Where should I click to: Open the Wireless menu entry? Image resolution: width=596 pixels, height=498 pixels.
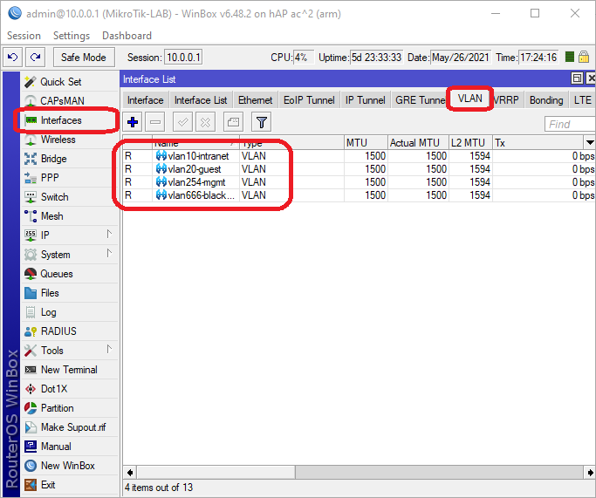point(70,140)
